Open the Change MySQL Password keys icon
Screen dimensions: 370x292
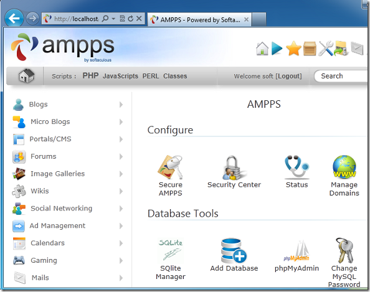[344, 250]
